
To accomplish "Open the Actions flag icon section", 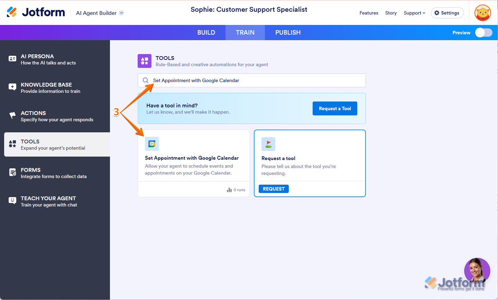I will (x=12, y=116).
